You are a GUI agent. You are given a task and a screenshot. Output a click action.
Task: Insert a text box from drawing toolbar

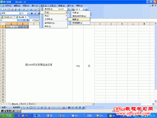pos(38,107)
